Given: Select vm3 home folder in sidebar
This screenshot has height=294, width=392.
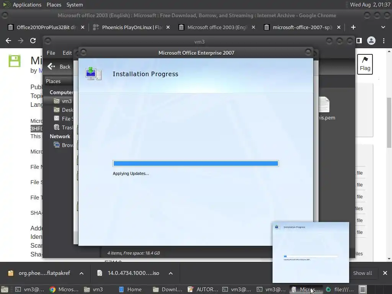Looking at the screenshot, I should [63, 101].
